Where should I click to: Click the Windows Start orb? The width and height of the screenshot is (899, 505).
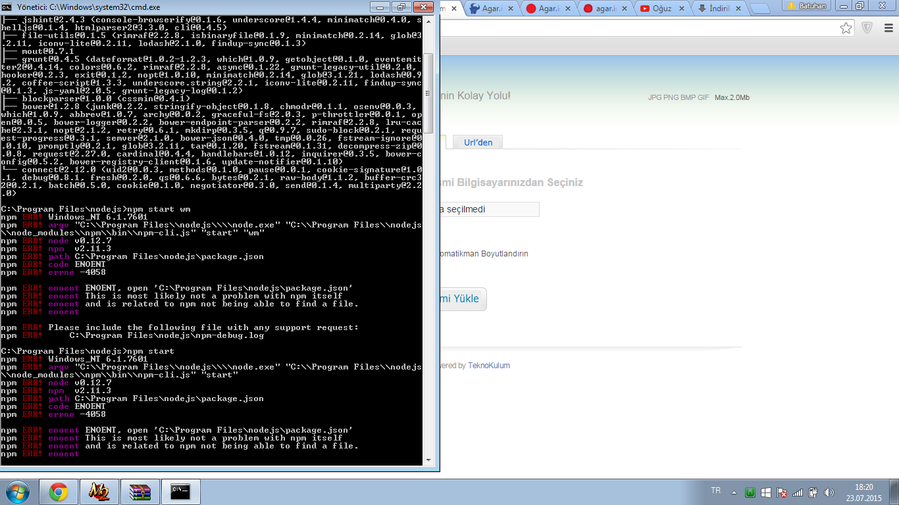[x=16, y=492]
